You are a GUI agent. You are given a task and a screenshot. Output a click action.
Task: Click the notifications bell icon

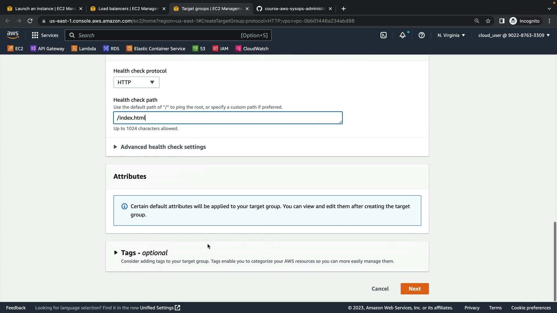(402, 35)
